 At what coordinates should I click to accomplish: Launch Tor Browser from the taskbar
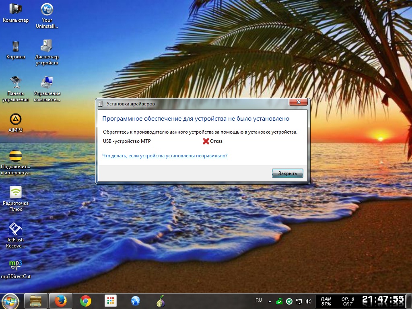[x=161, y=301]
